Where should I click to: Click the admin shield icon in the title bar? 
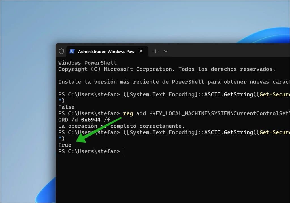[61, 51]
